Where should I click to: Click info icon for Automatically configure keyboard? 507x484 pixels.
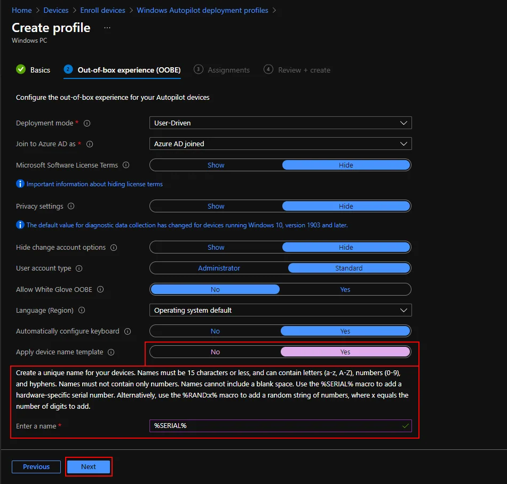pyautogui.click(x=128, y=331)
